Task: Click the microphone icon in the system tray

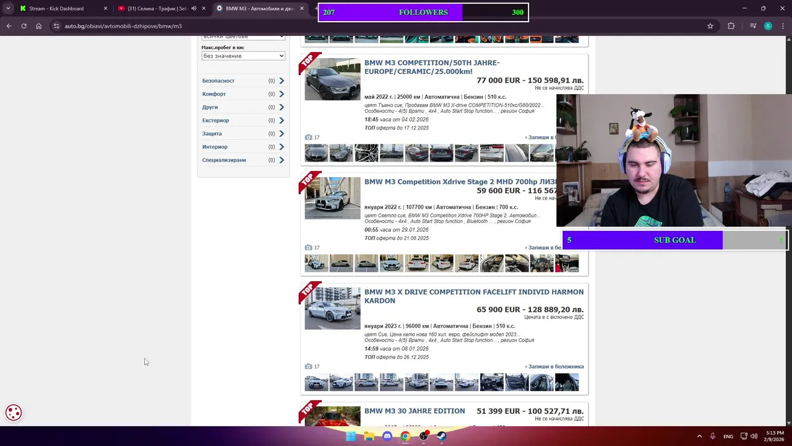Action: click(713, 436)
